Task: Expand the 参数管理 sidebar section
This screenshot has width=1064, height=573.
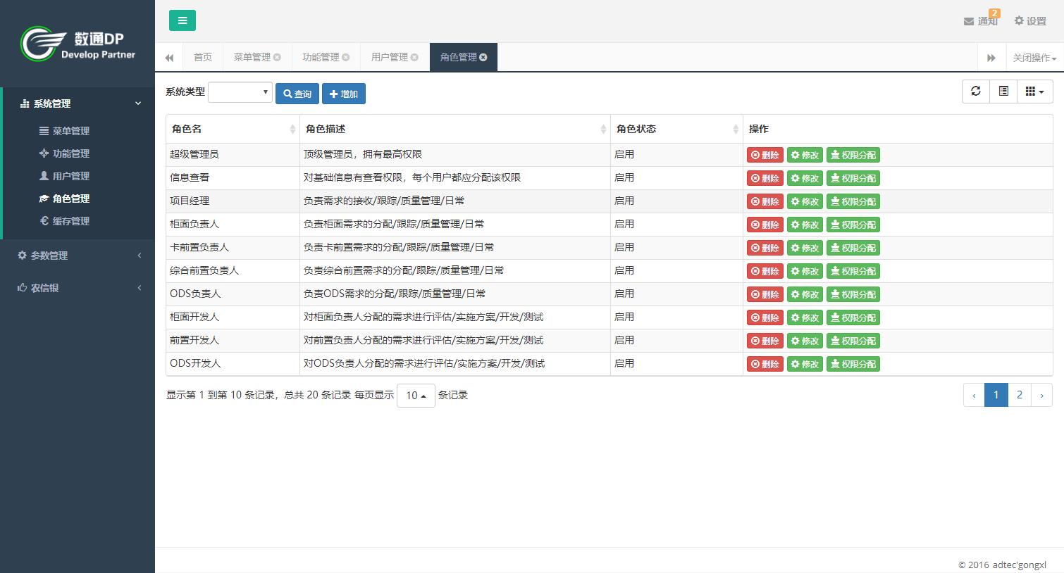Action: (78, 256)
